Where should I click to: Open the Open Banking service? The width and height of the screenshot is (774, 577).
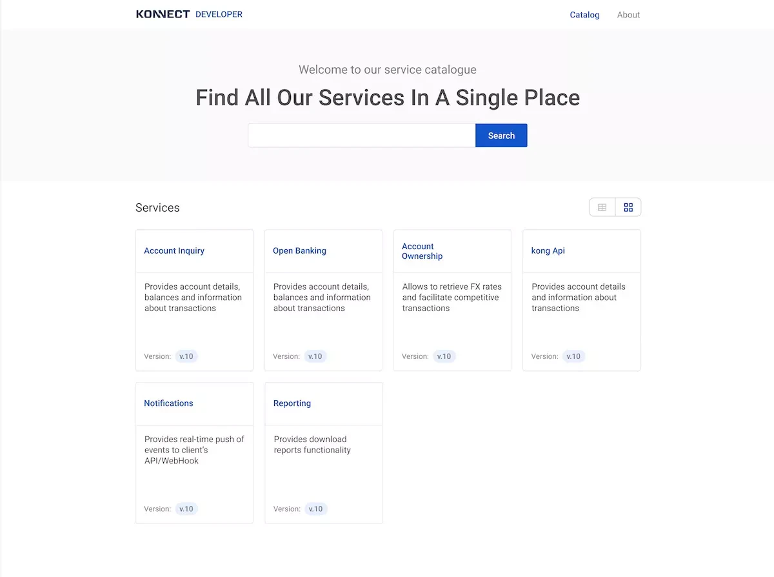pyautogui.click(x=299, y=250)
